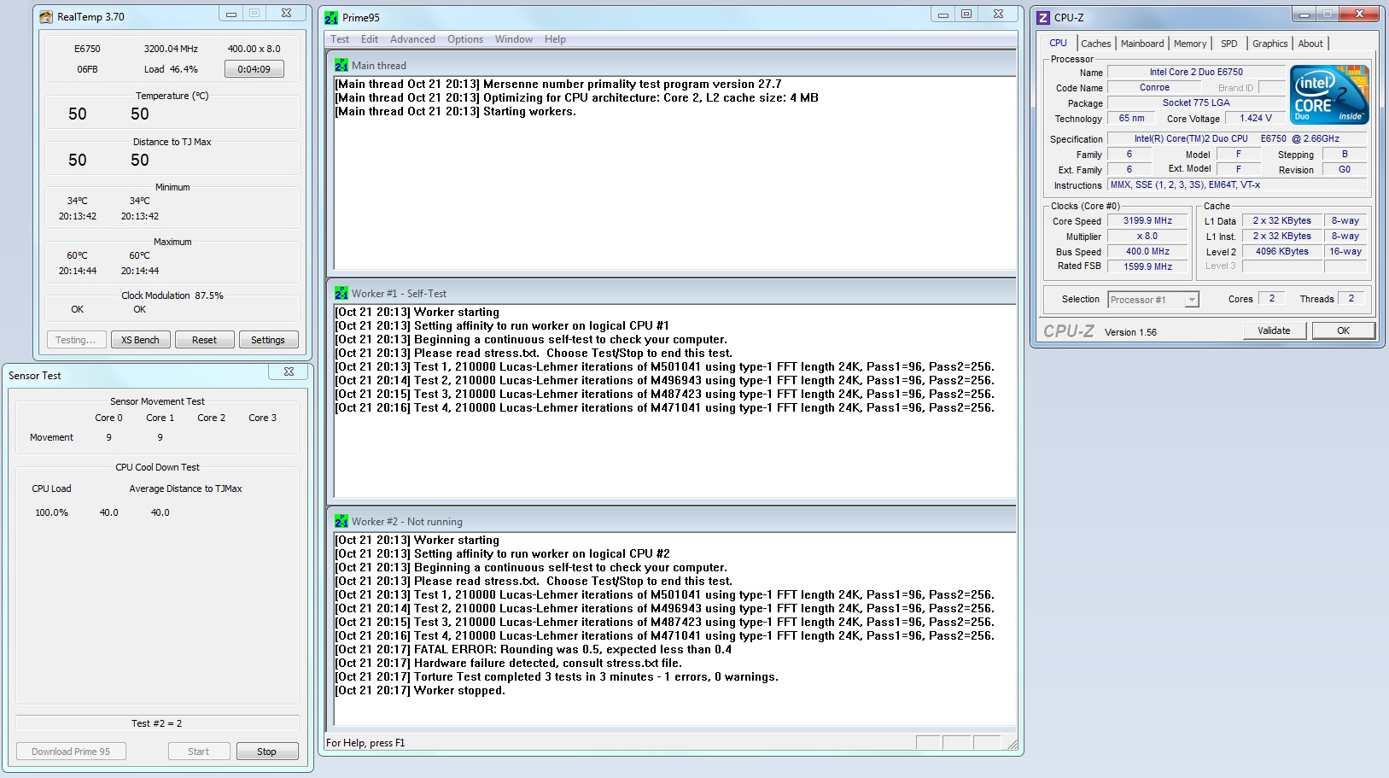This screenshot has width=1389, height=778.
Task: Open the Options menu in Prime95
Action: 465,39
